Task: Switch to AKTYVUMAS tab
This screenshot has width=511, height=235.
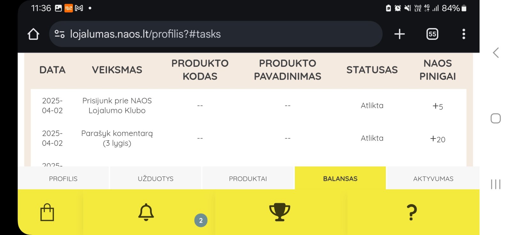Action: point(433,179)
